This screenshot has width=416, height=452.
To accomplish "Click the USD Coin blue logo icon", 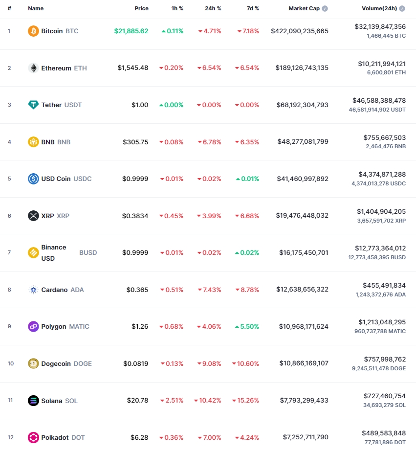I will (33, 179).
